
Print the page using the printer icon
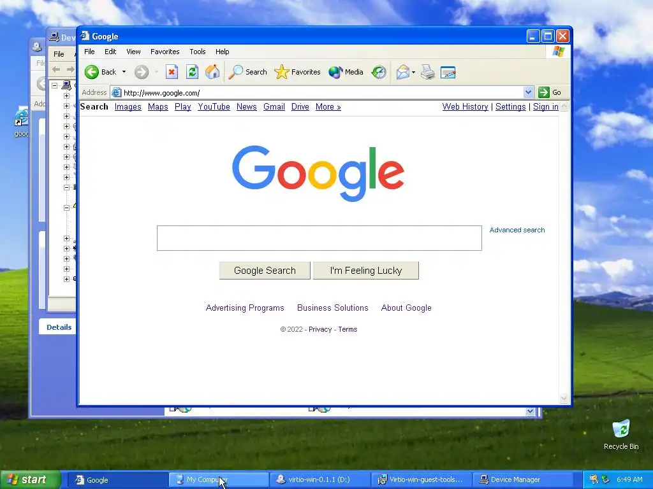click(x=428, y=72)
